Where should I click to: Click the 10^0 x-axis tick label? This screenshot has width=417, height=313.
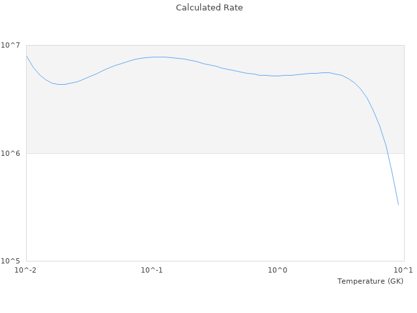tap(278, 271)
